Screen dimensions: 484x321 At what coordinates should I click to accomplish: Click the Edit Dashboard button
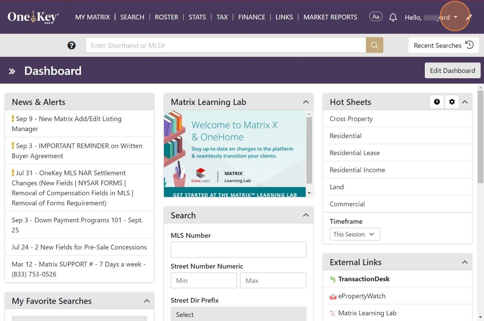click(x=452, y=71)
